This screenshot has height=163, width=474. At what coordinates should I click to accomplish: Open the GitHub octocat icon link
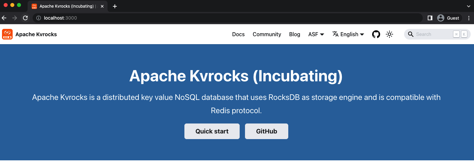point(376,34)
